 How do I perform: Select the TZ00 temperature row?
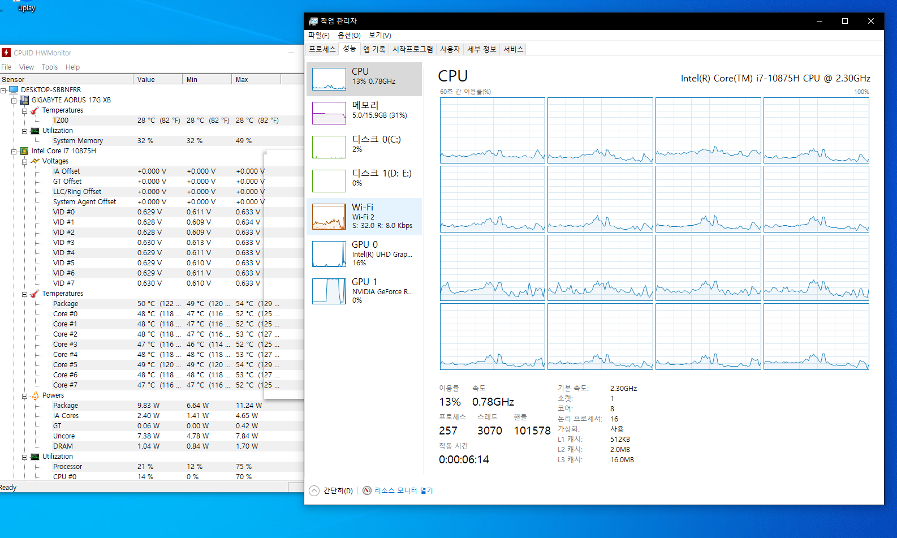tap(152, 120)
